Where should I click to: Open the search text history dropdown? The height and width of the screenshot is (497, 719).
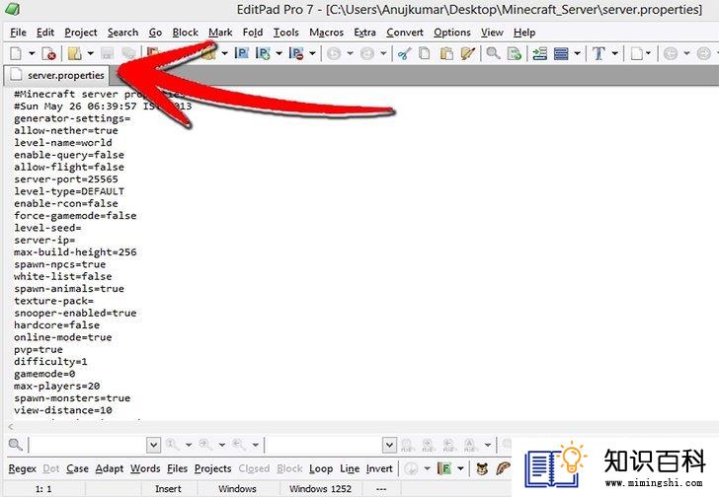click(154, 445)
